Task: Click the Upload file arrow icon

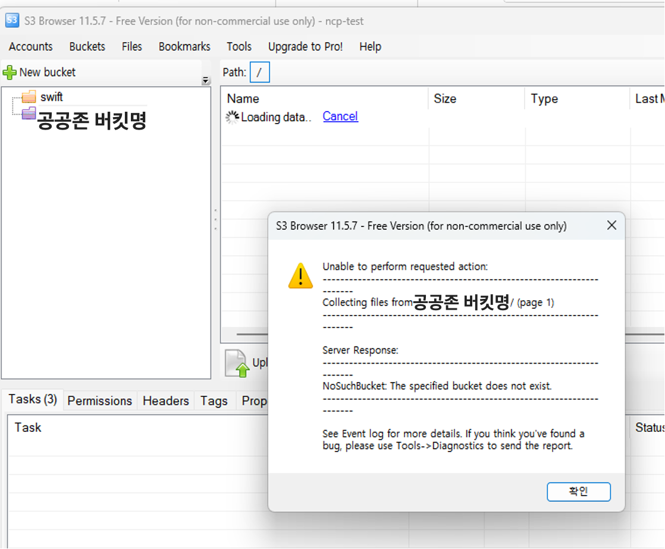Action: coord(237,363)
